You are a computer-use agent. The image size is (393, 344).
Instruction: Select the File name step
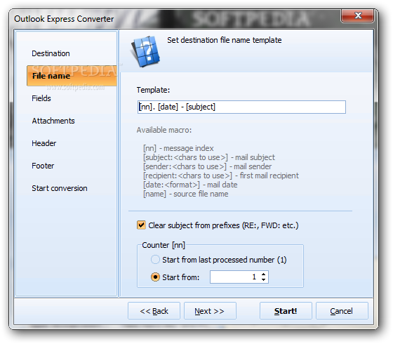pyautogui.click(x=72, y=76)
